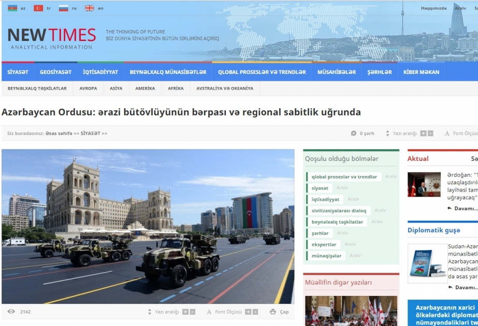Increase line spacing in the top article toolbar
The height and width of the screenshot is (326, 478).
(423, 133)
